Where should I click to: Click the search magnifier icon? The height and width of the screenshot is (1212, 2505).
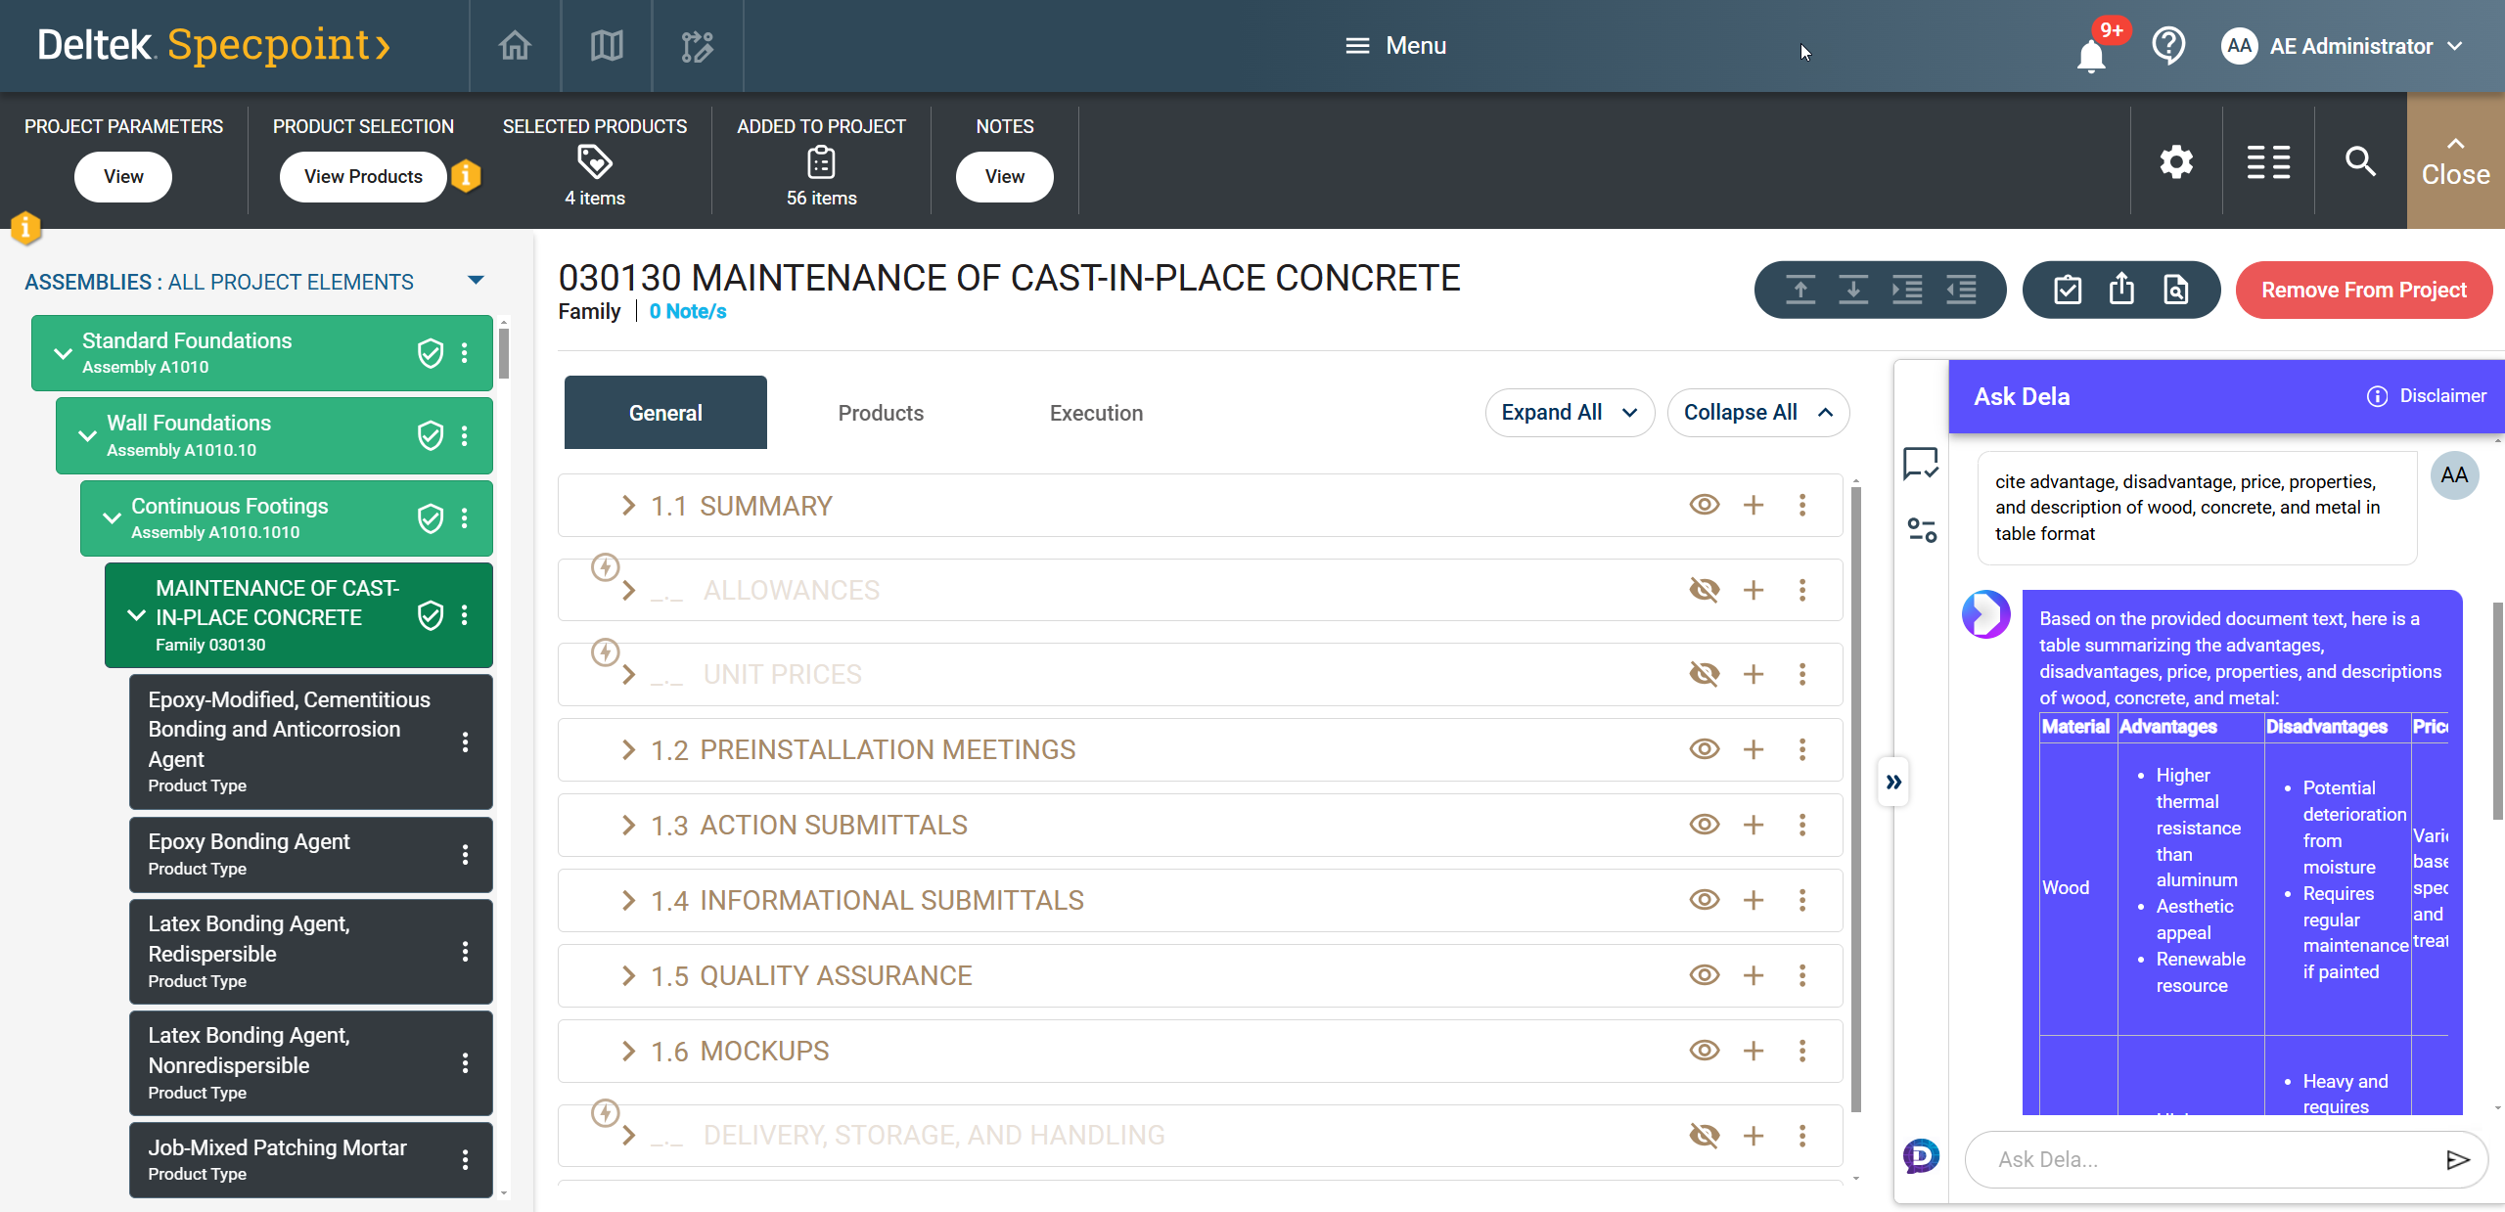(x=2360, y=162)
